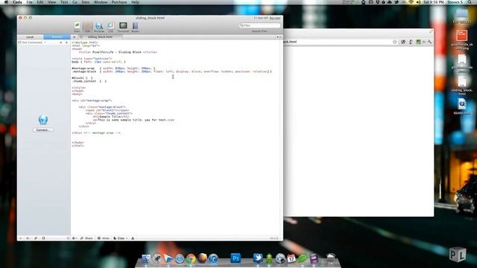Select the Edit mode icon in Coda toolbar
Viewport: 477px width, 268px height.
point(88,27)
